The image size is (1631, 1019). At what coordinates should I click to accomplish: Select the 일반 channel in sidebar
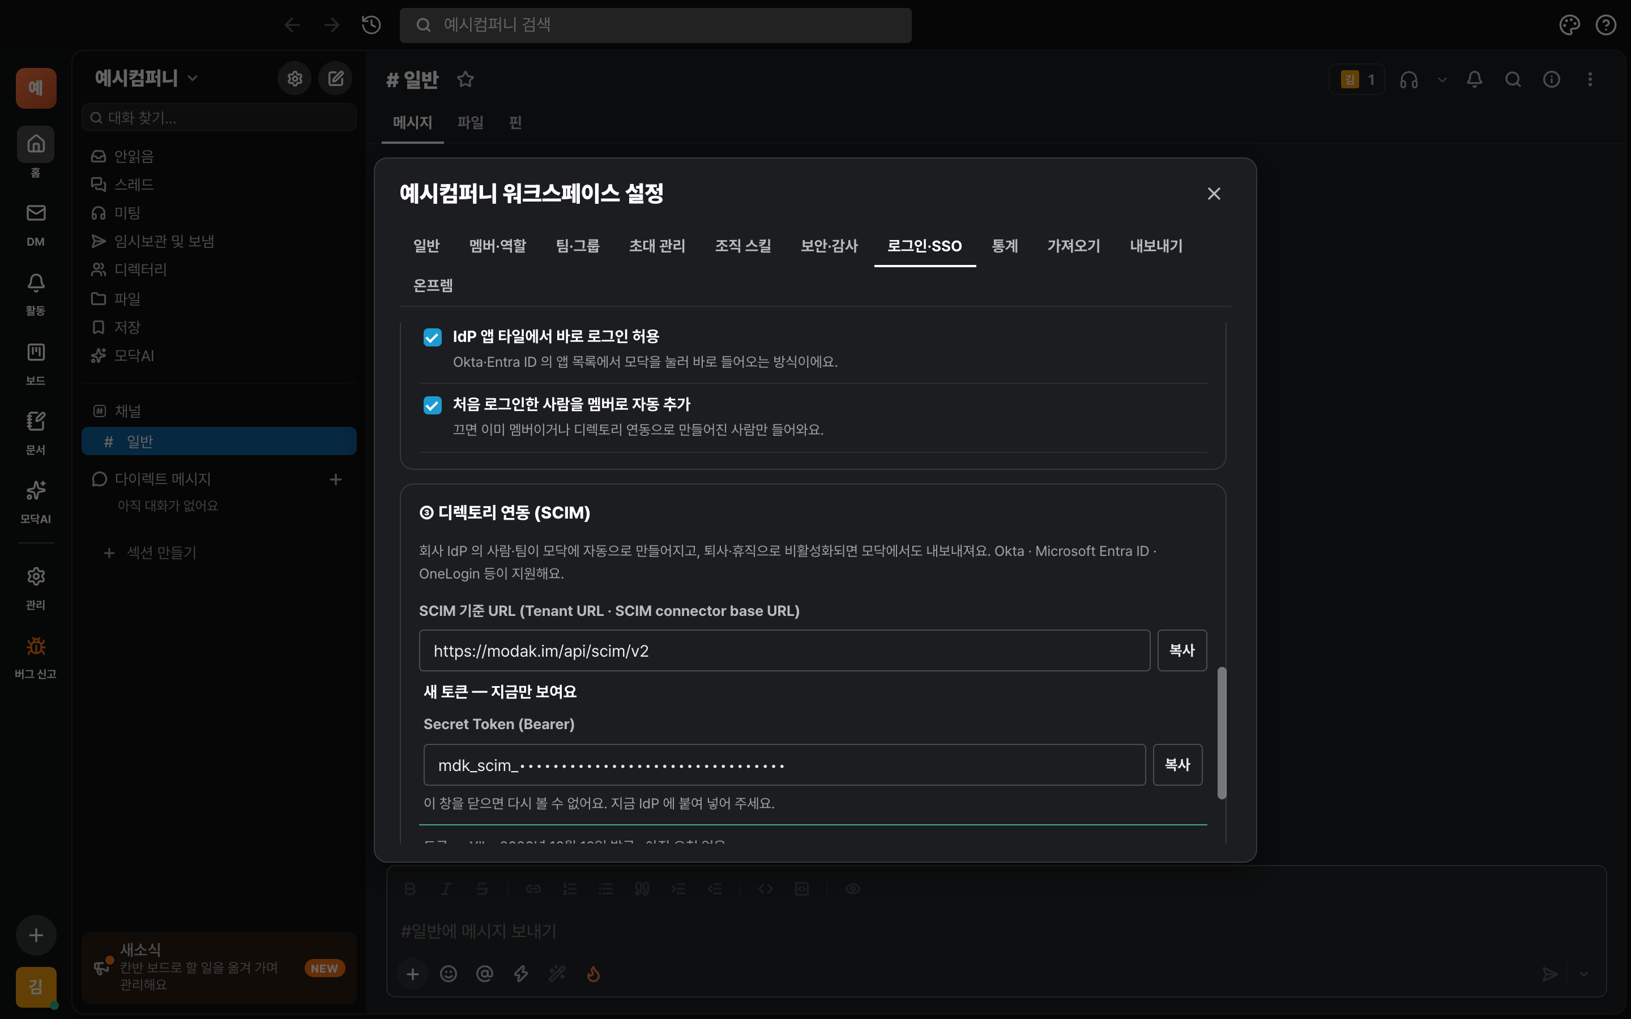coord(219,441)
